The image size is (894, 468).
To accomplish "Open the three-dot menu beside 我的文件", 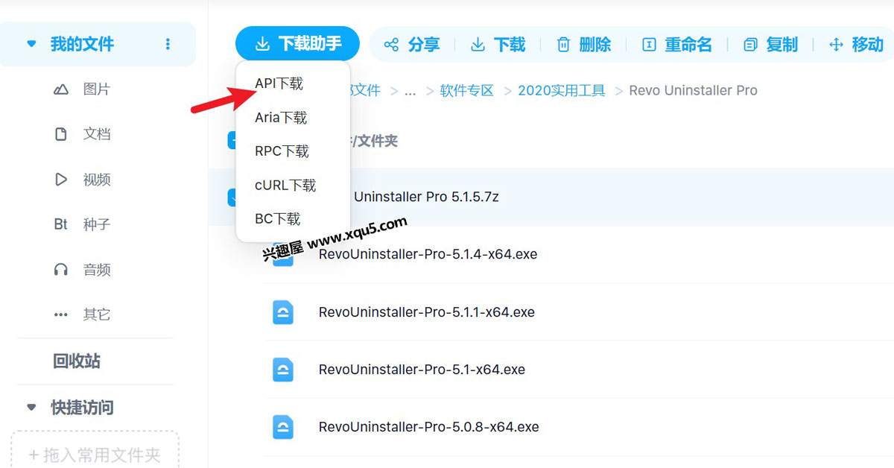I will click(168, 45).
